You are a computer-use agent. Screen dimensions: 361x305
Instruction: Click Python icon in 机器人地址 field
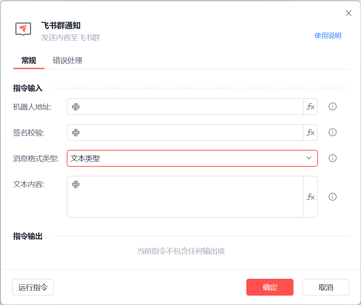pos(76,107)
